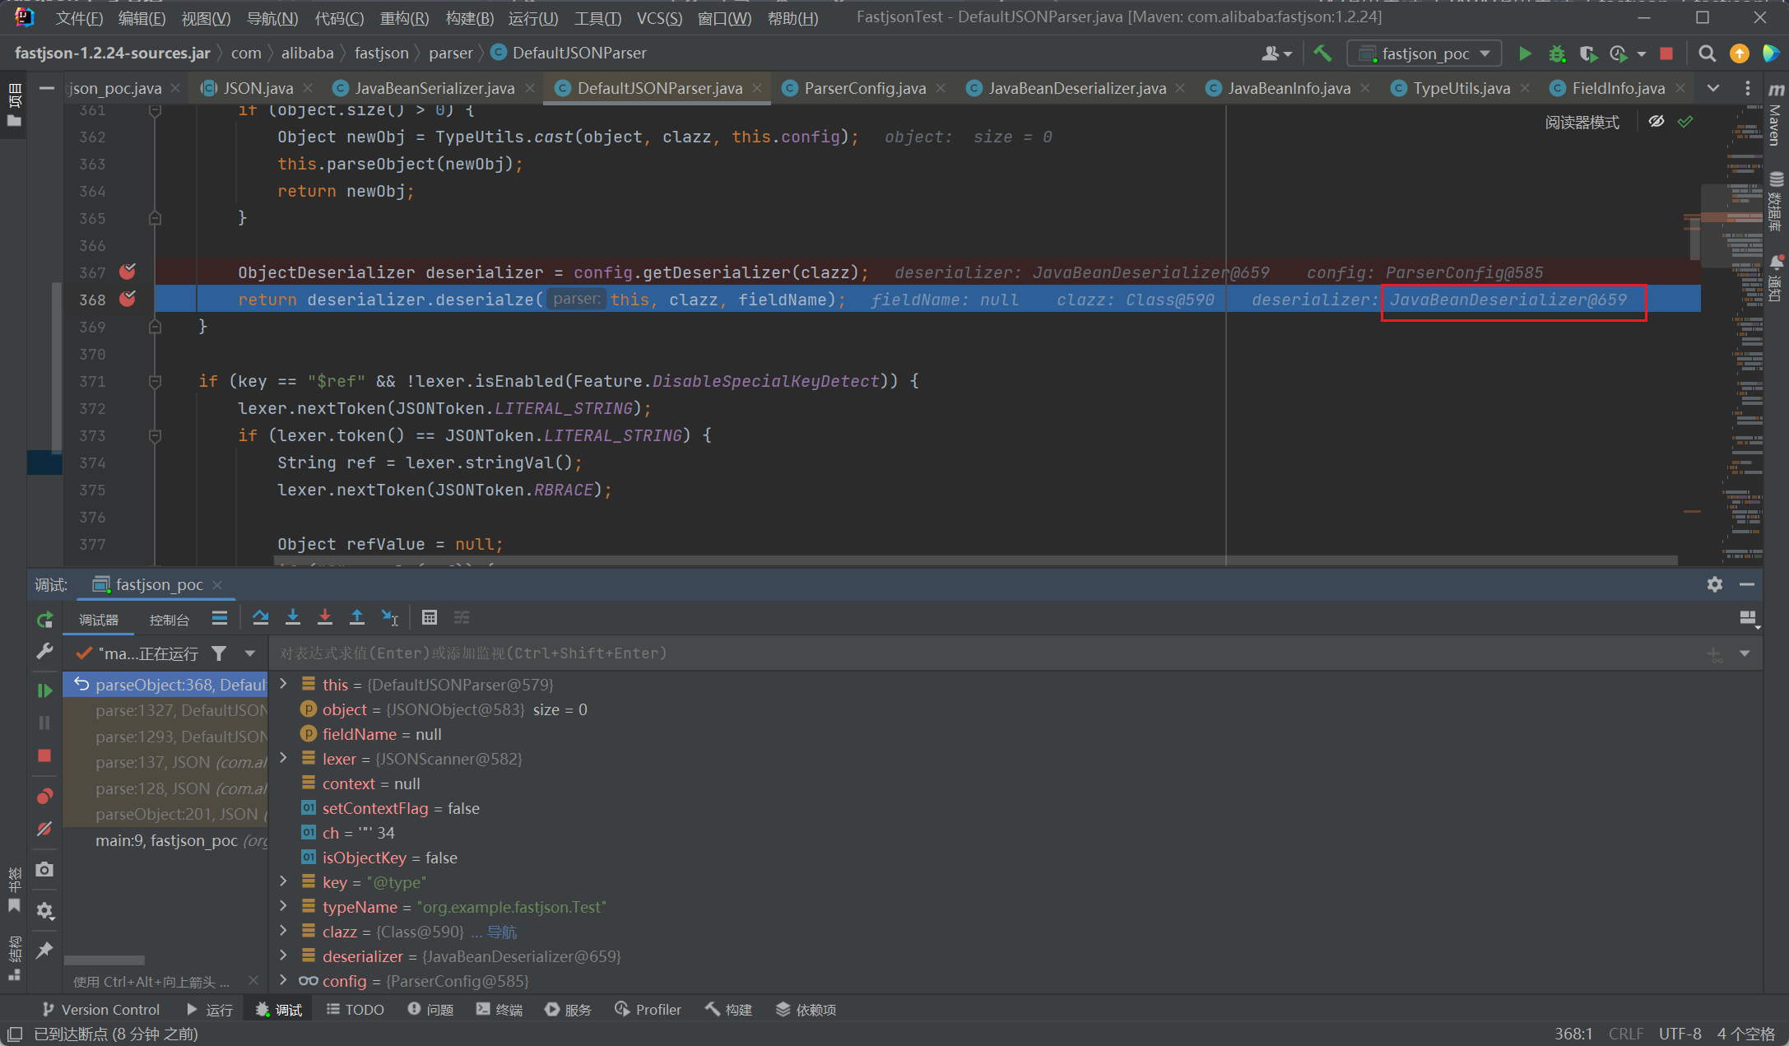Toggle breakpoint on line 367
Screen dimensions: 1789x1046
pos(128,272)
